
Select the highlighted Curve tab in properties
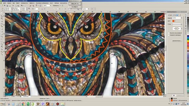point(177,15)
